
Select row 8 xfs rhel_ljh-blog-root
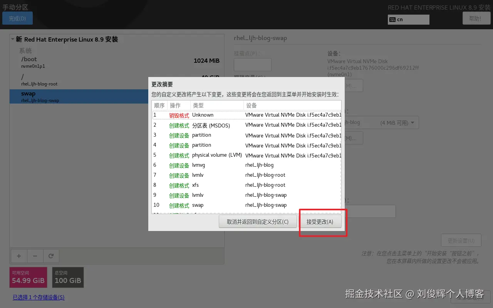tap(246, 185)
